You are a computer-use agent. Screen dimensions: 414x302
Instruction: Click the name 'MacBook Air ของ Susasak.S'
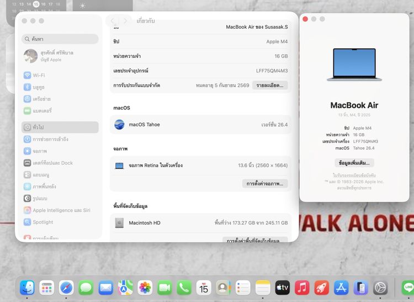(x=257, y=27)
